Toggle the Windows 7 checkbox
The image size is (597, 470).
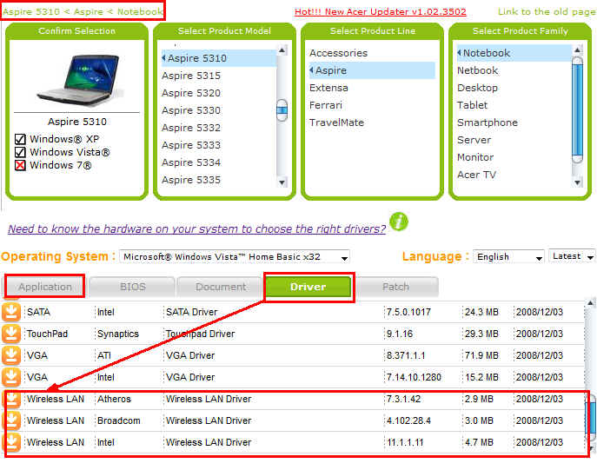pos(20,165)
